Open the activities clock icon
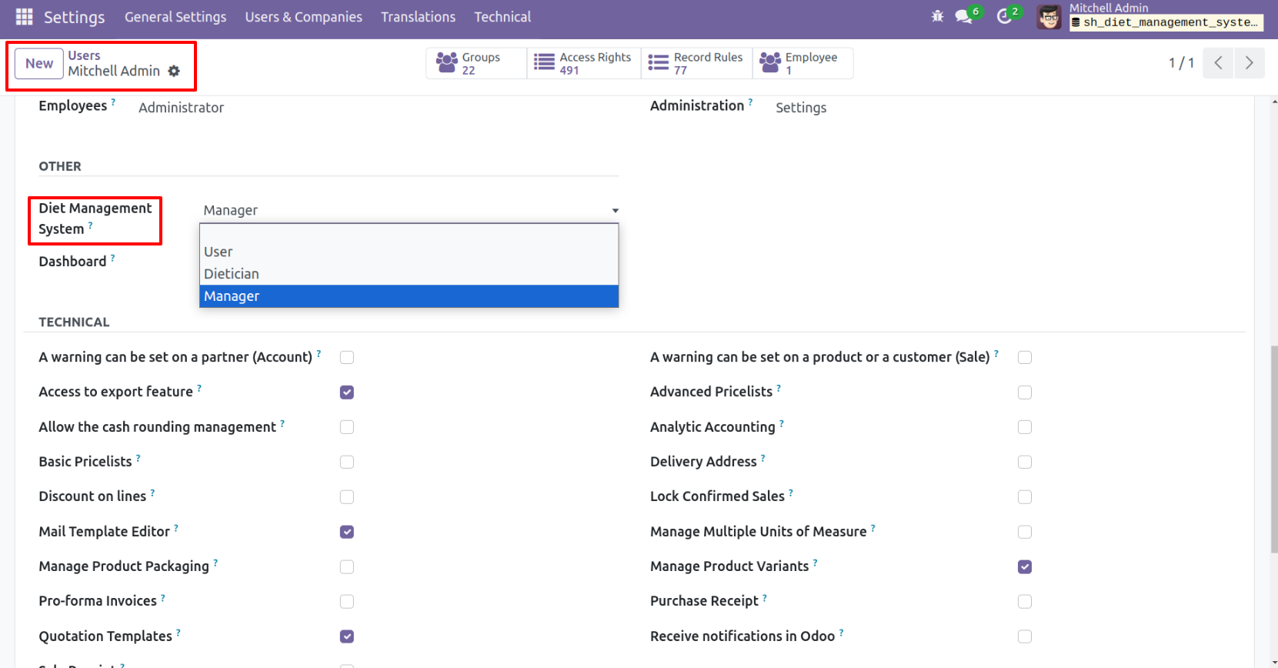The image size is (1278, 668). [x=1004, y=16]
